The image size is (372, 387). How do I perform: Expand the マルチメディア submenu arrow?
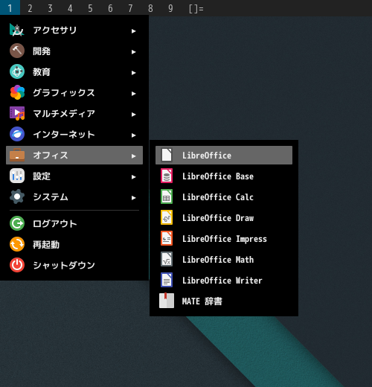134,115
